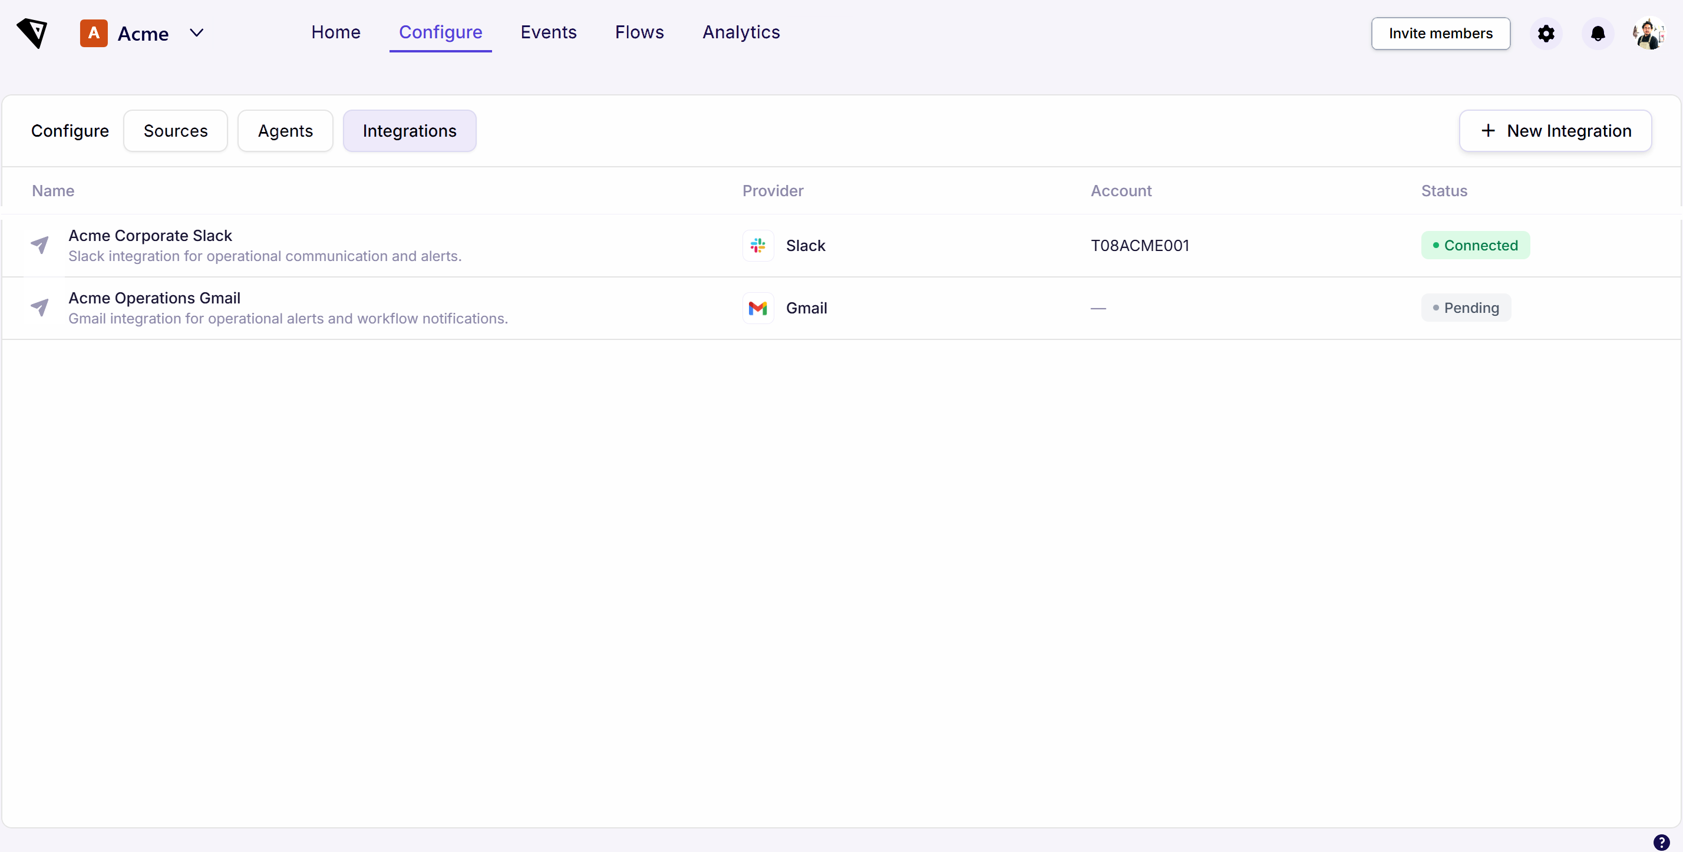This screenshot has width=1683, height=852.
Task: Select the Sources sub-tab
Action: coord(175,131)
